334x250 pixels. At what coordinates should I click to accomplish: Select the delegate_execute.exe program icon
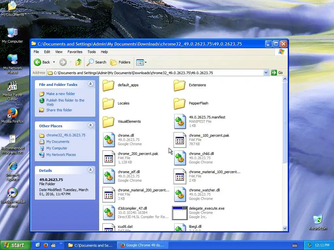[x=180, y=213]
